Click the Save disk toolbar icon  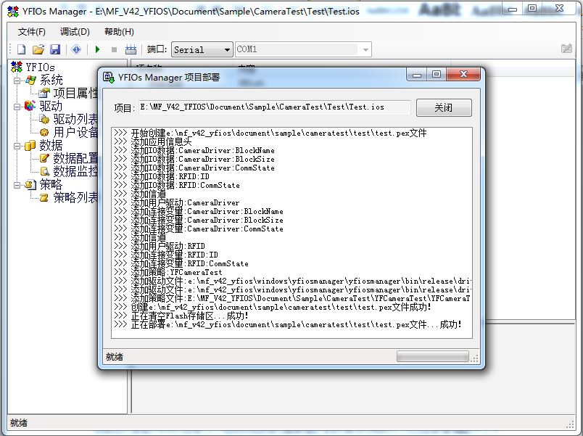54,49
